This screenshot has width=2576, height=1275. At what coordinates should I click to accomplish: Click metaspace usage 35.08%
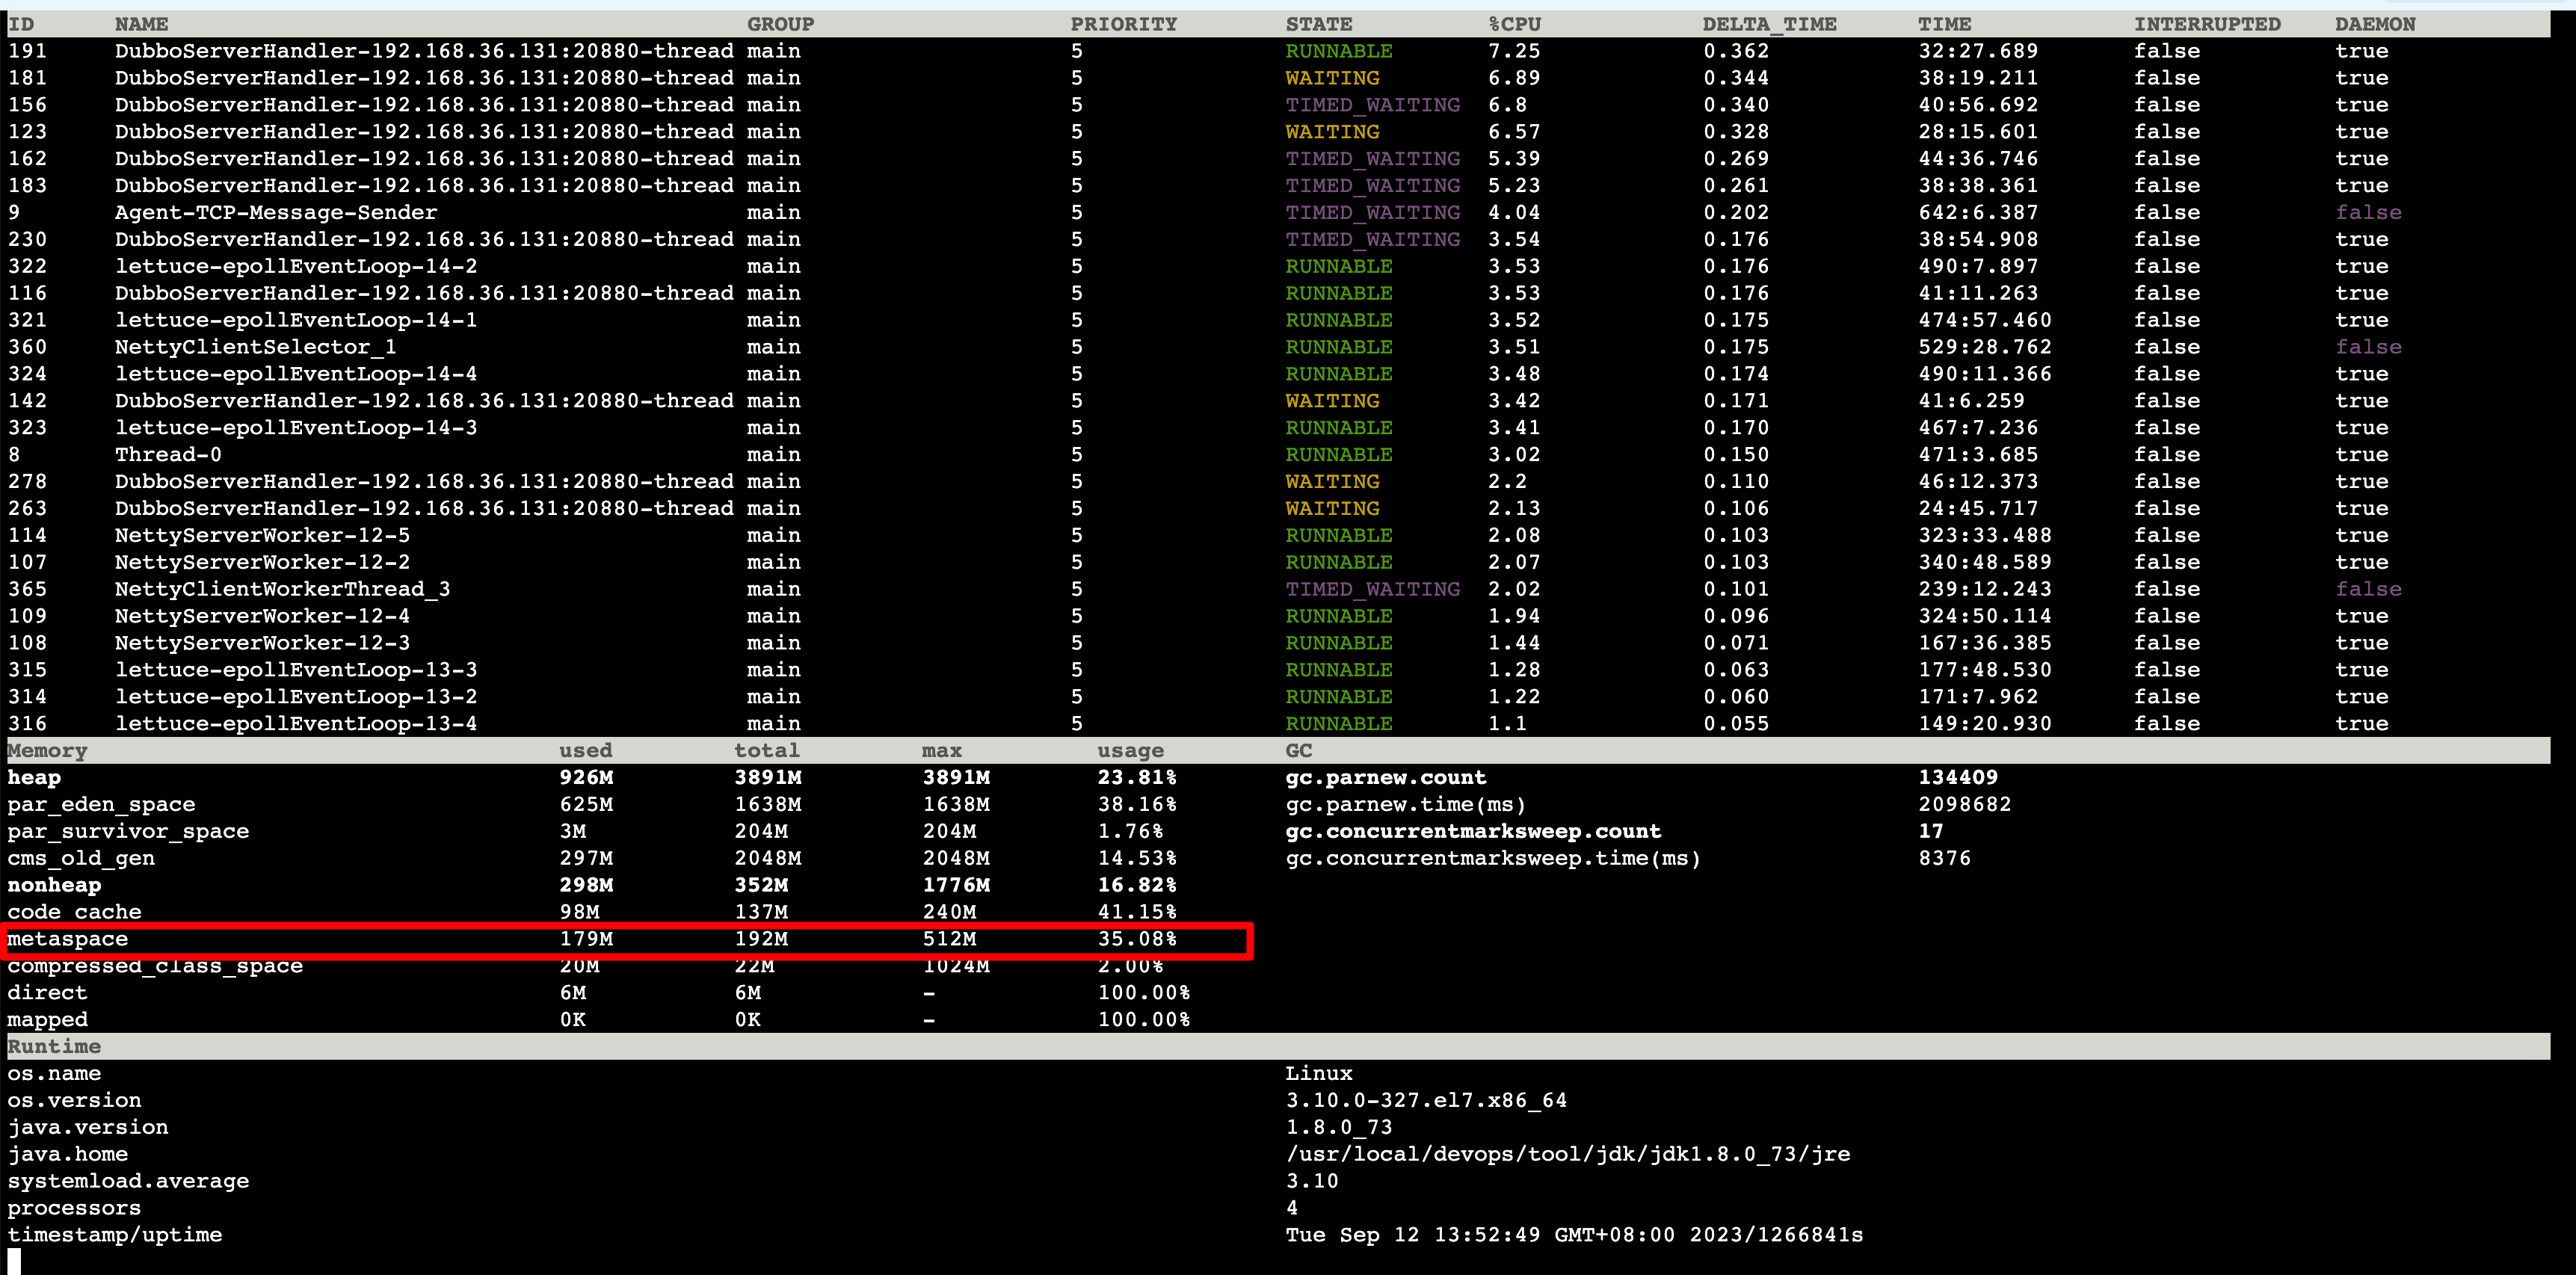click(x=1137, y=939)
